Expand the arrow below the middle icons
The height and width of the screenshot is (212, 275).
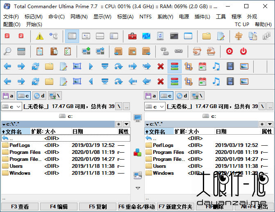pyautogui.click(x=138, y=188)
